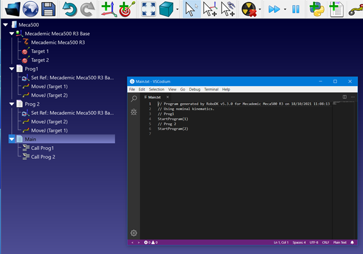
Task: Open the Debug panel in VSCodium sidebar
Action: click(x=134, y=112)
